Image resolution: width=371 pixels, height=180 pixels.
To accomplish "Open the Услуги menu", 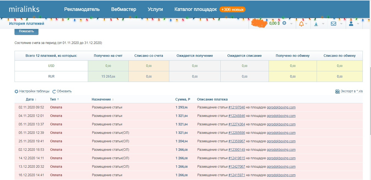I will point(155,9).
